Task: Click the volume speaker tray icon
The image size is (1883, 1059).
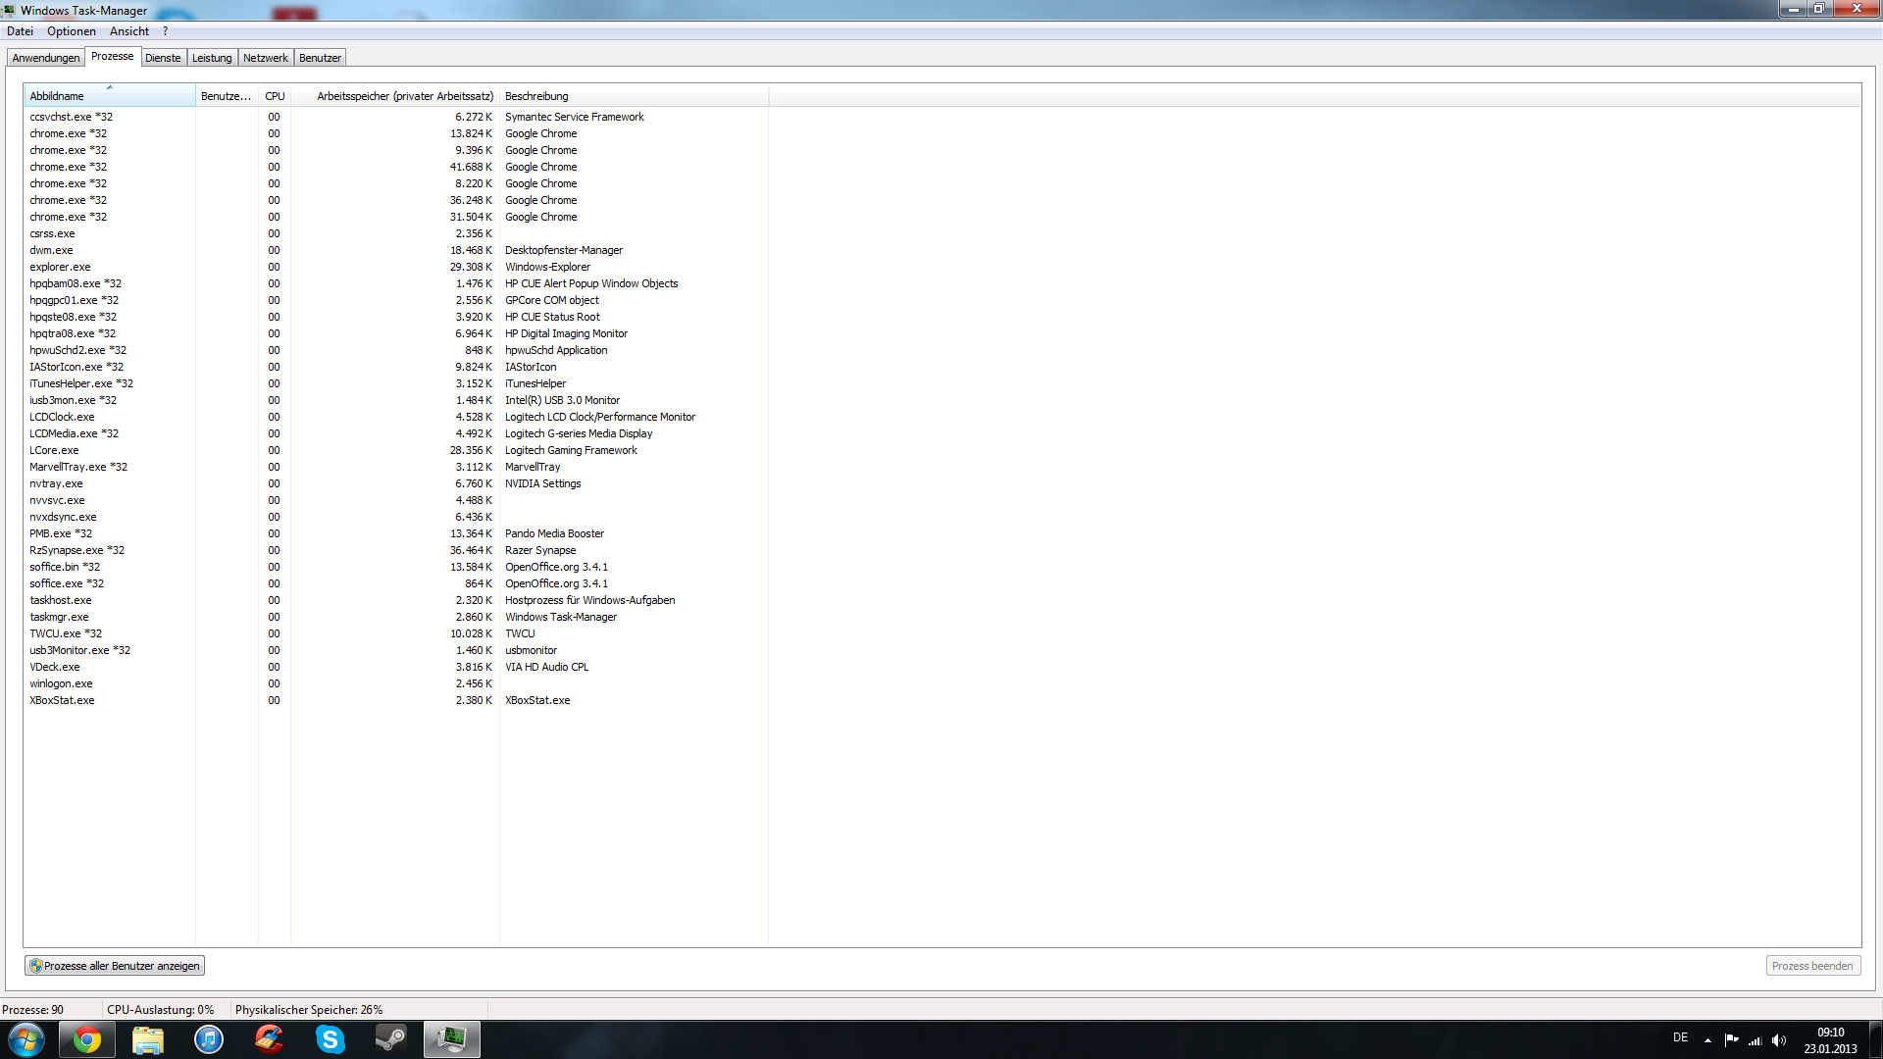Action: [x=1779, y=1040]
